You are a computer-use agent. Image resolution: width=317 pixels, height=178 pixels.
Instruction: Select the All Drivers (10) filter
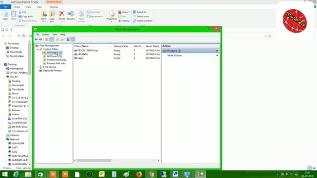(x=54, y=56)
